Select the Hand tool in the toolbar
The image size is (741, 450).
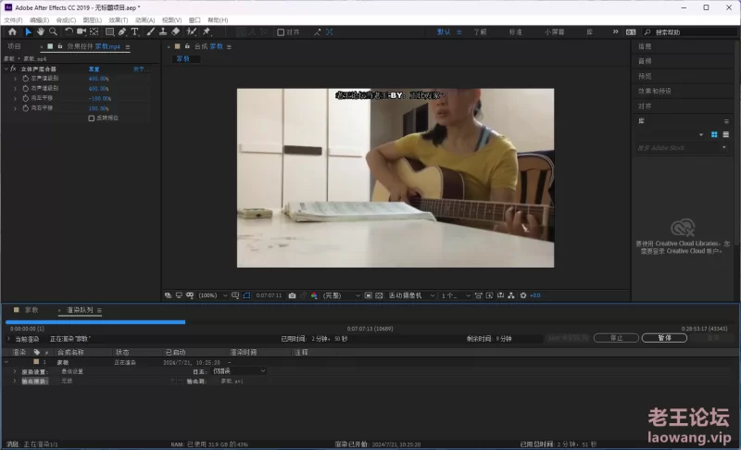(41, 31)
